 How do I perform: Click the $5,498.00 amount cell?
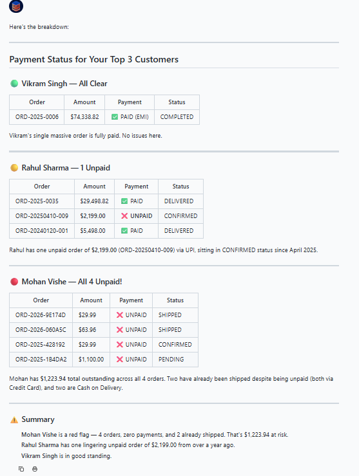[x=93, y=231]
